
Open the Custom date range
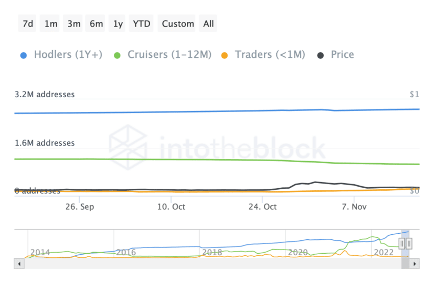point(178,24)
